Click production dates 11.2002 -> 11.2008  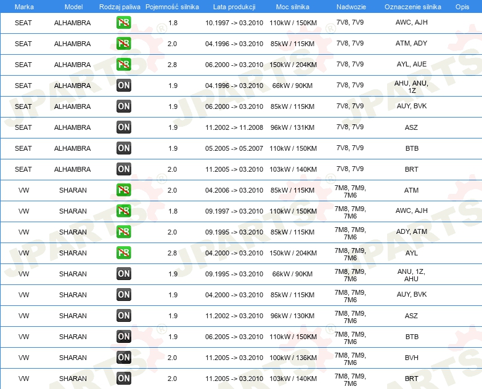click(x=234, y=127)
